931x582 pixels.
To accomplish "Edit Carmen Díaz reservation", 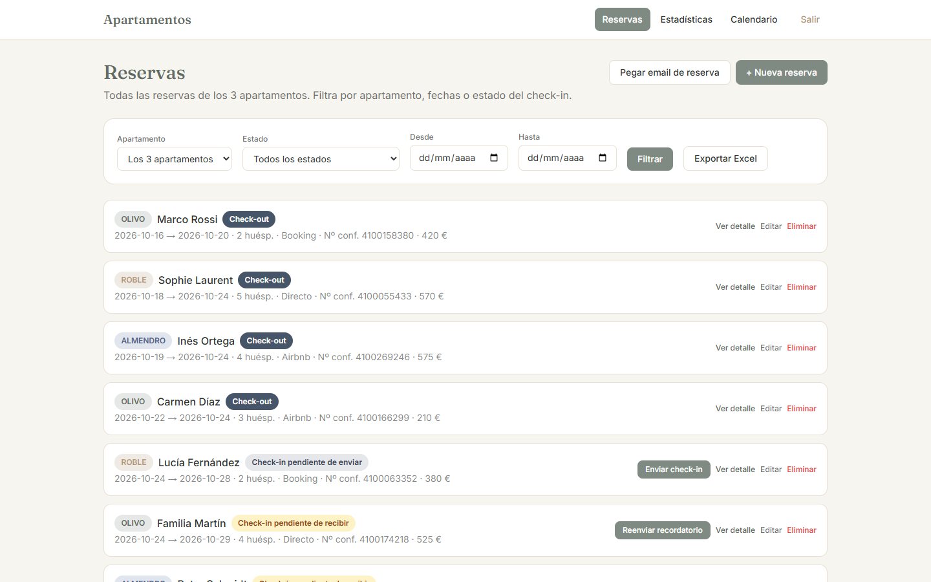I will [771, 409].
